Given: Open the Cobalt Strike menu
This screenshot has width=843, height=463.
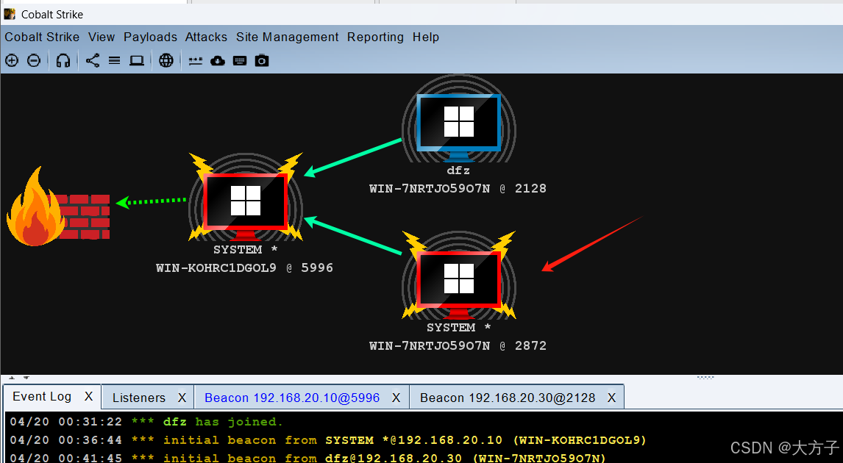Looking at the screenshot, I should point(42,37).
